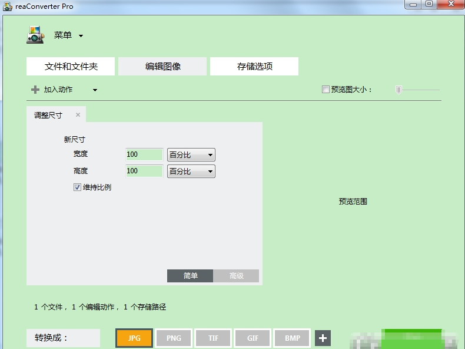
Task: Enable the 预览图大小 checkbox
Action: coord(325,90)
